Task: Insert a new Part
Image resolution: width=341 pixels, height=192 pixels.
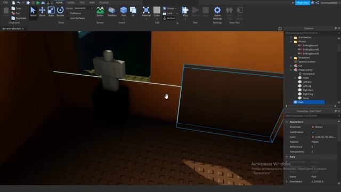Action: 124,12
